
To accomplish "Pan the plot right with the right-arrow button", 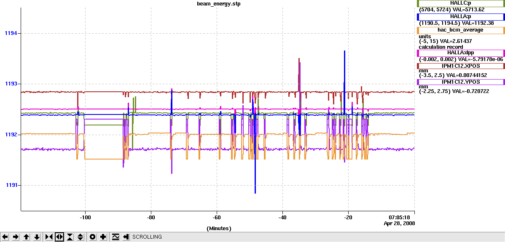I will coord(16,237).
